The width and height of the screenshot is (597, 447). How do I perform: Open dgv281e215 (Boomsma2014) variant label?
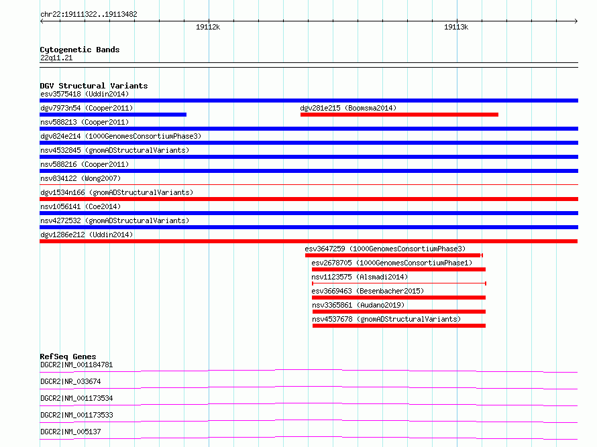click(348, 108)
